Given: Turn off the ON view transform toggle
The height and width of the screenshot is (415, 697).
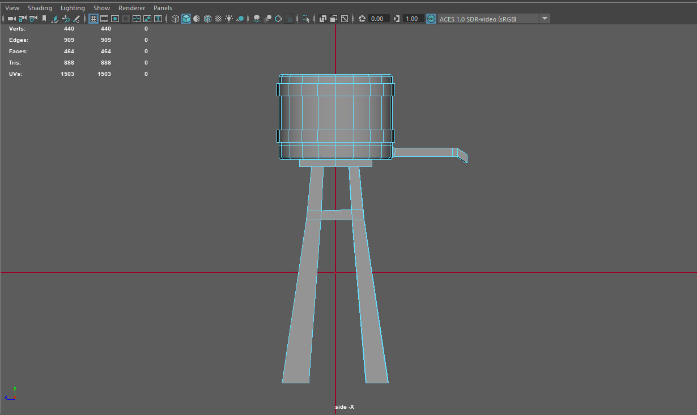Looking at the screenshot, I should coord(431,19).
